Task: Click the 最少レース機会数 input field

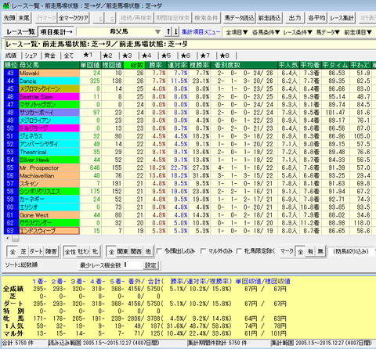Action: [x=132, y=265]
